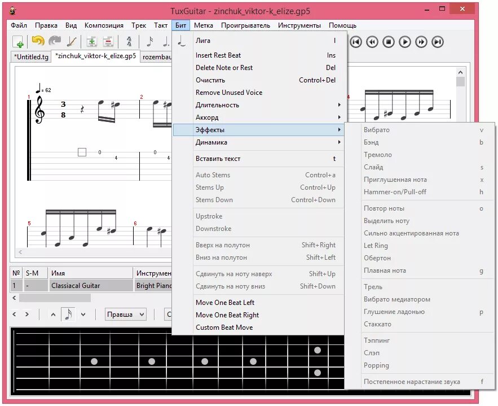The image size is (498, 406).
Task: Toggle Let Ring effect
Action: point(420,246)
